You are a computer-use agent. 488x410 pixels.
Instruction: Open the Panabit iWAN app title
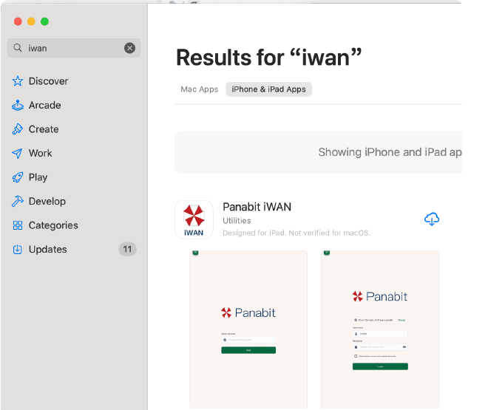pos(257,207)
